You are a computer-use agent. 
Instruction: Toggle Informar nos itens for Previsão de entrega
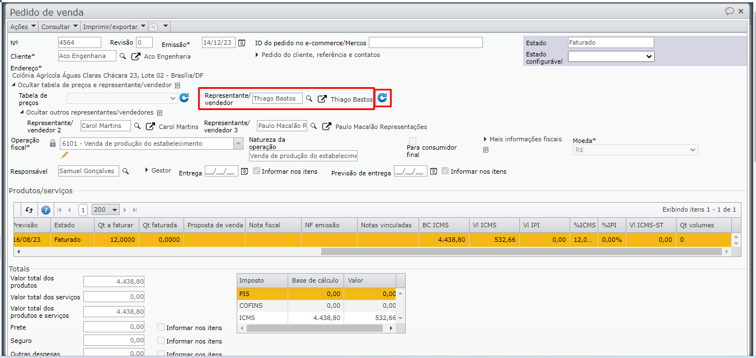click(x=445, y=171)
